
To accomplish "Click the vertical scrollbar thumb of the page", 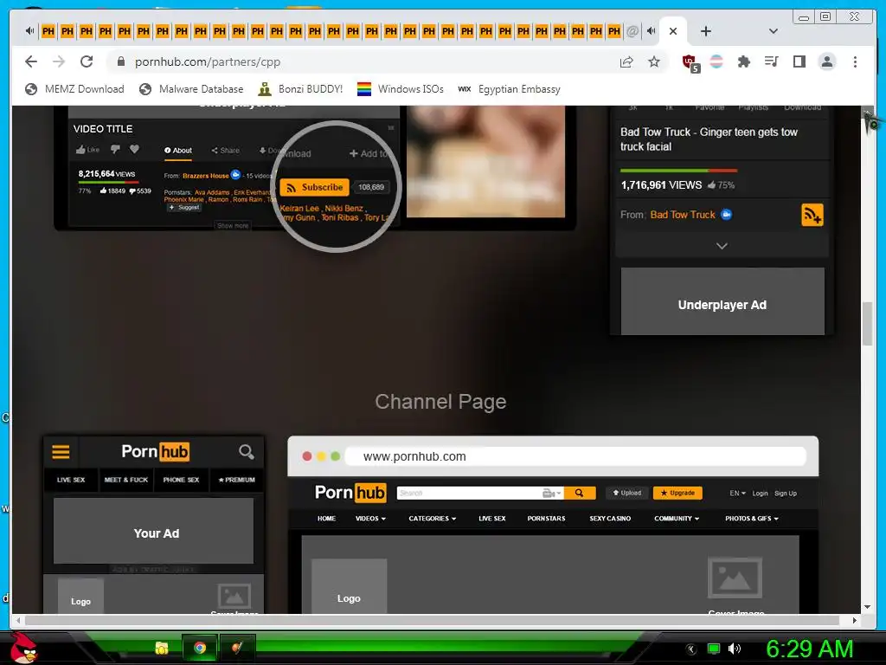I will pyautogui.click(x=867, y=324).
